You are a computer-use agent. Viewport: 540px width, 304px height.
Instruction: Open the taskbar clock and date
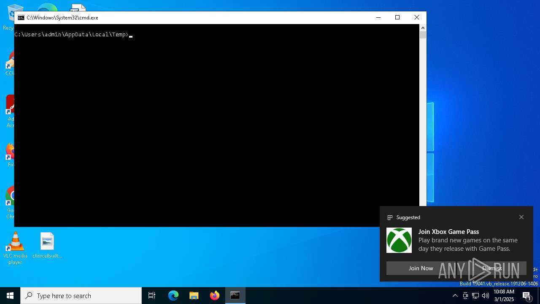[504, 296]
